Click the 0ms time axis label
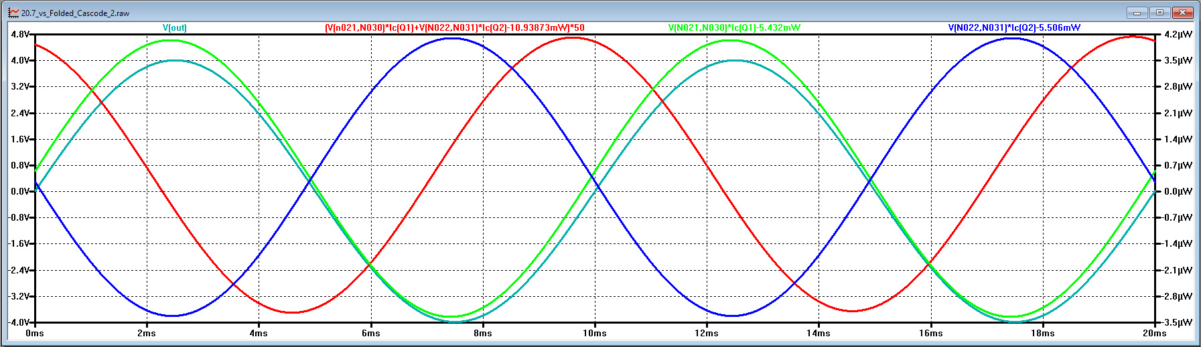The height and width of the screenshot is (347, 1201). 35,333
